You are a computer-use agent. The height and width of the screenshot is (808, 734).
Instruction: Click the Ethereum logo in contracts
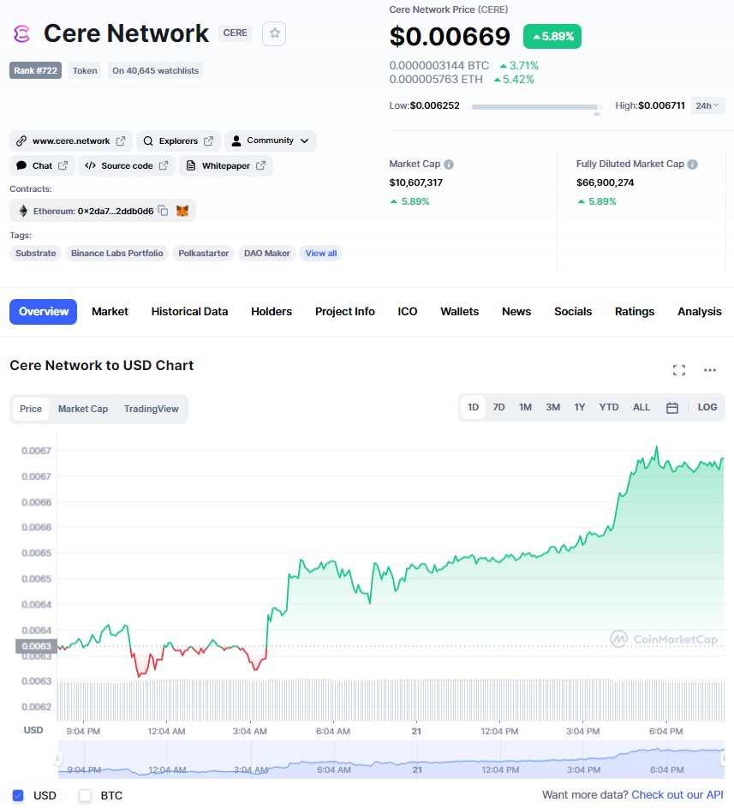23,211
